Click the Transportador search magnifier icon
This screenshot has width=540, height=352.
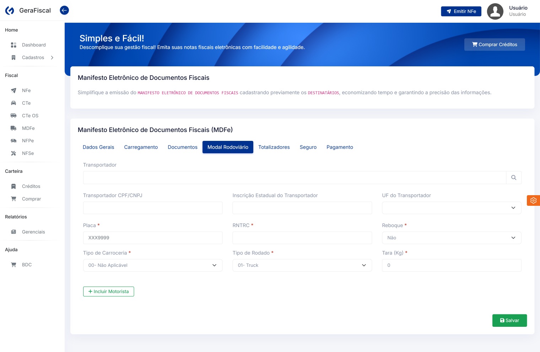pos(514,178)
